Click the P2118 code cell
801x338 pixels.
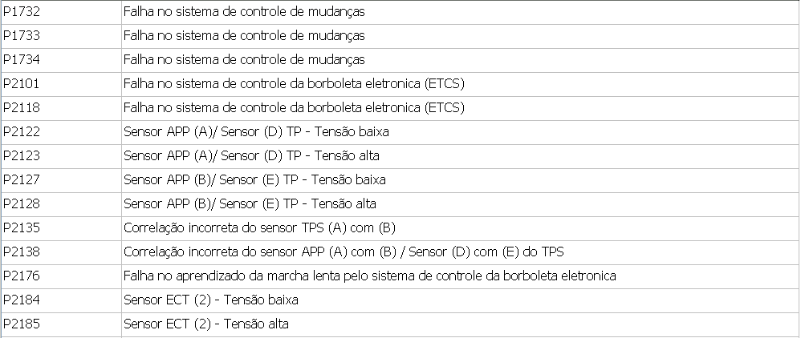[x=22, y=108]
